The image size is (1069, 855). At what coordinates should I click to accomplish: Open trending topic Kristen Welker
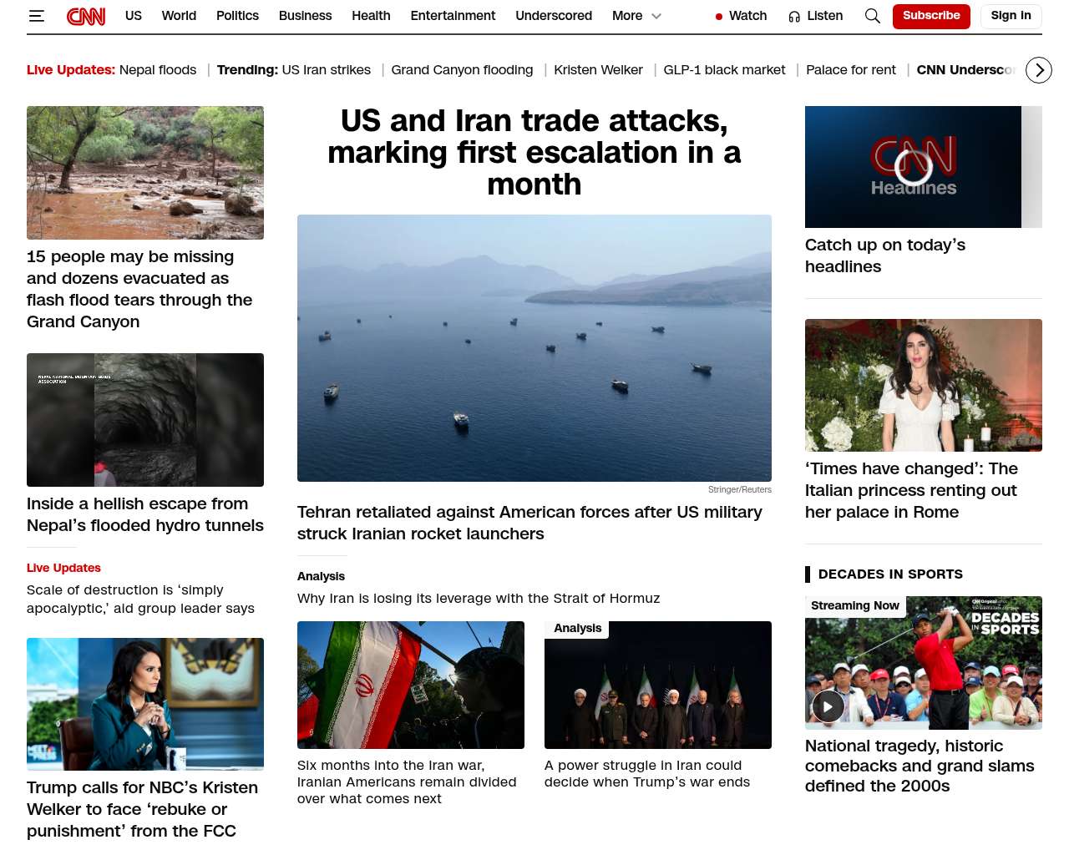pyautogui.click(x=598, y=70)
